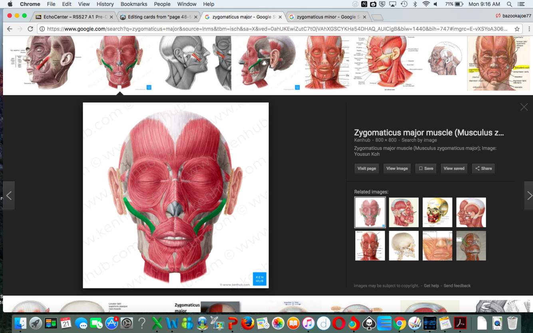Switch to the EchoCenter RS527 tab
The image size is (533, 333).
point(75,17)
